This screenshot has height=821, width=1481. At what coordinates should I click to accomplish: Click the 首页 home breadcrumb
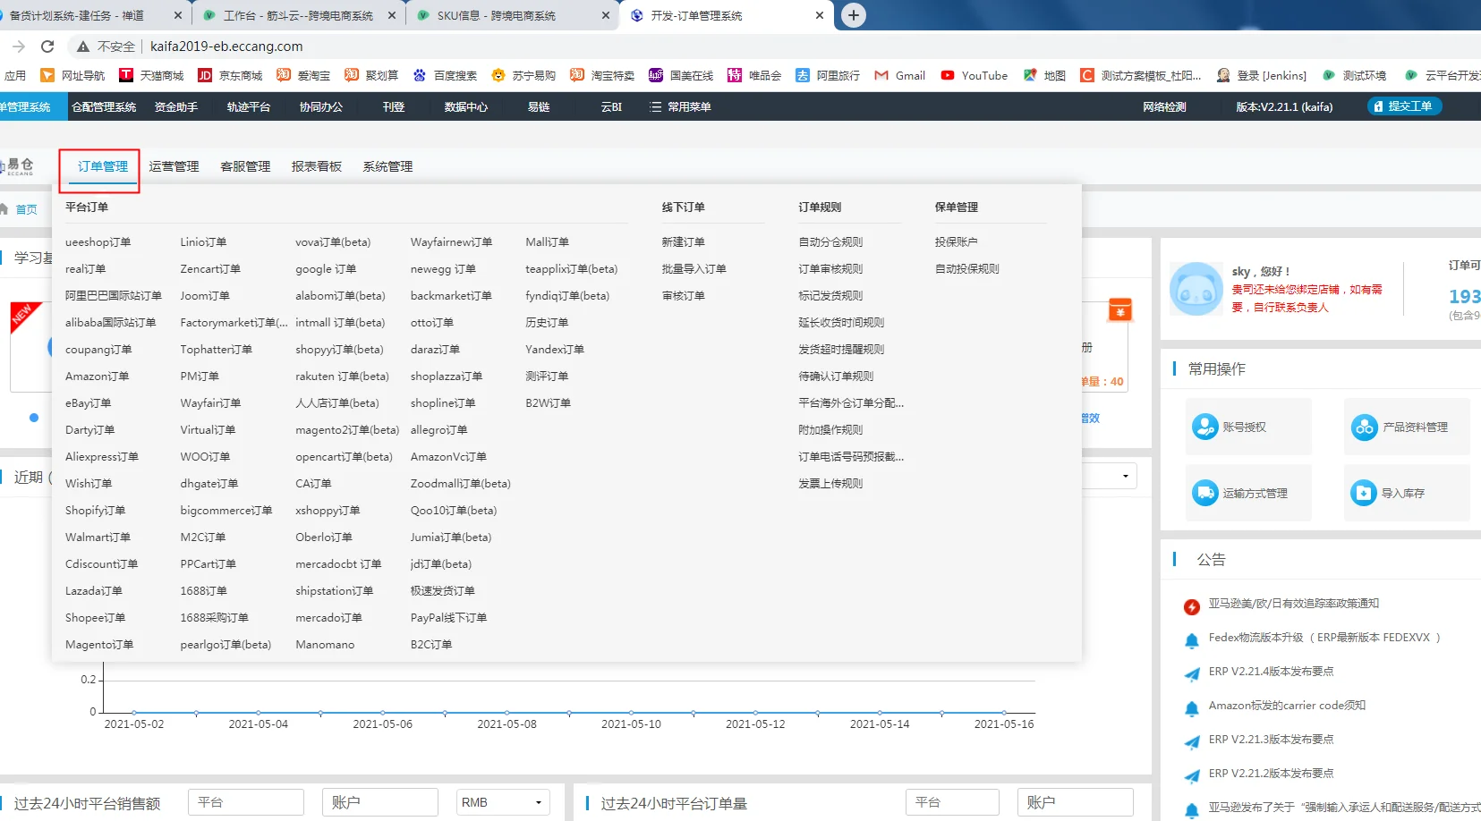pos(26,209)
